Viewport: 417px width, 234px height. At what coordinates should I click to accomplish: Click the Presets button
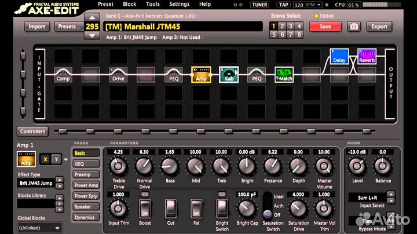click(x=69, y=27)
